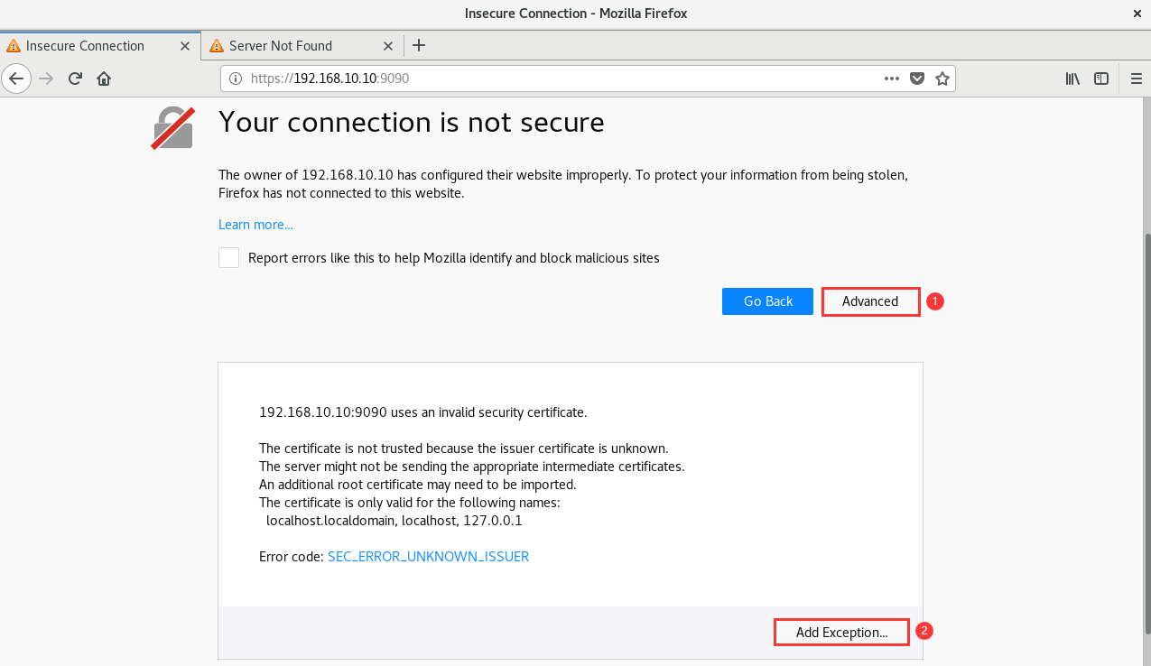Click the Go Back button

768,301
